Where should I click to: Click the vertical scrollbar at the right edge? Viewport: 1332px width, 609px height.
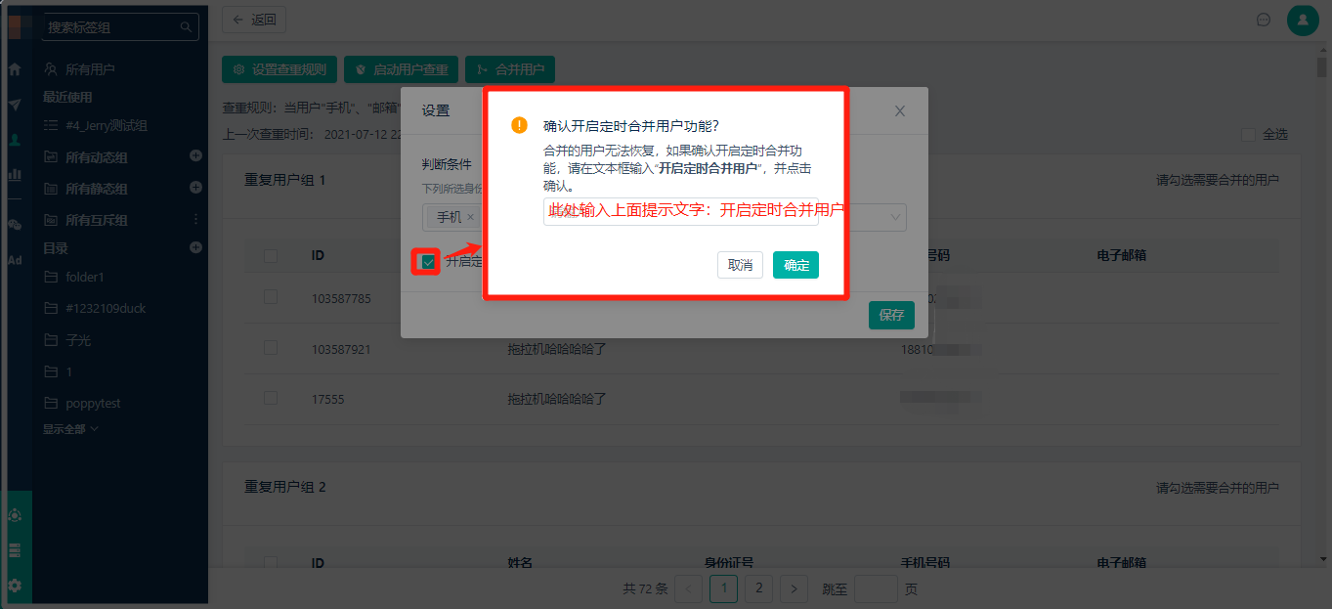point(1321,68)
